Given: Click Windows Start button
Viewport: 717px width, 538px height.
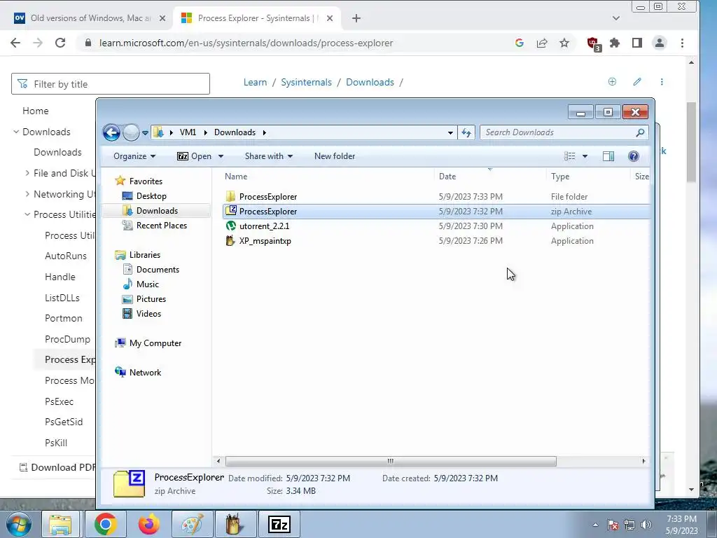Looking at the screenshot, I should click(18, 524).
